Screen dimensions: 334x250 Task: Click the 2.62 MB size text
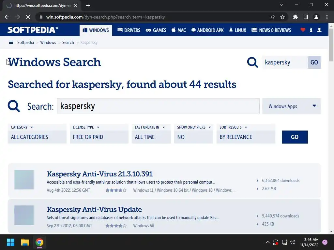tap(269, 188)
